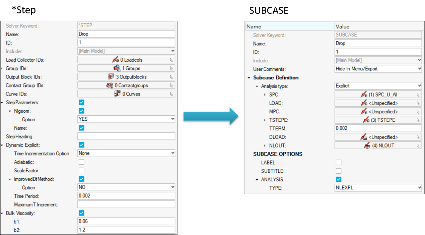Image resolution: width=425 pixels, height=235 pixels.
Task: Collapse the Subcase Definition section
Action: click(249, 78)
